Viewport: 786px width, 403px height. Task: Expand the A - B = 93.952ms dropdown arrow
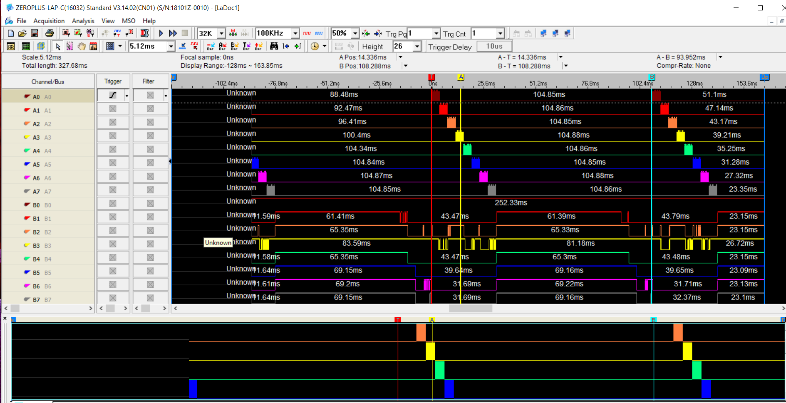pos(720,57)
